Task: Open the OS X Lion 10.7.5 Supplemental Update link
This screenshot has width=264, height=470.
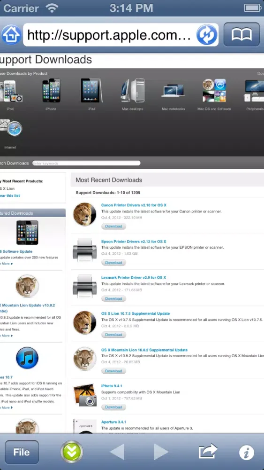Action: [x=136, y=313]
